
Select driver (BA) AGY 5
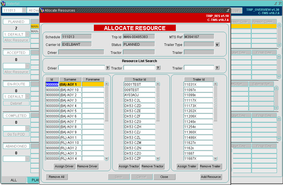coord(71,111)
